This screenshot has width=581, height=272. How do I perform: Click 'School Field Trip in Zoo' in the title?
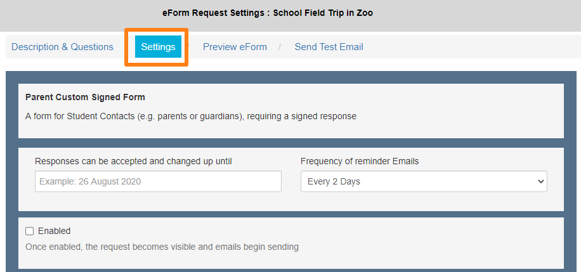click(x=323, y=13)
